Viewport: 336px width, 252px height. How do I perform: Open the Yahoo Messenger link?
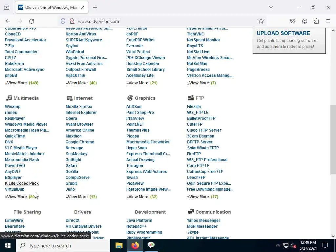click(203, 220)
